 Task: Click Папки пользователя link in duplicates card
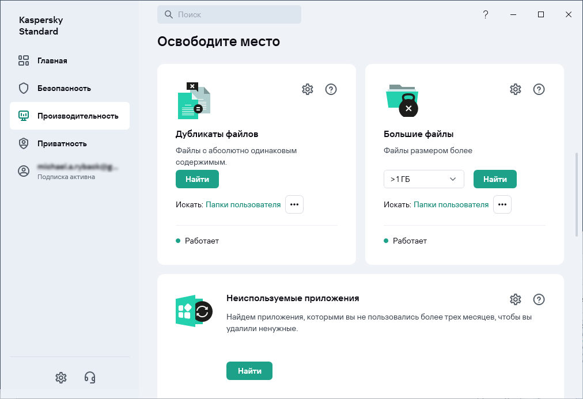(x=243, y=204)
